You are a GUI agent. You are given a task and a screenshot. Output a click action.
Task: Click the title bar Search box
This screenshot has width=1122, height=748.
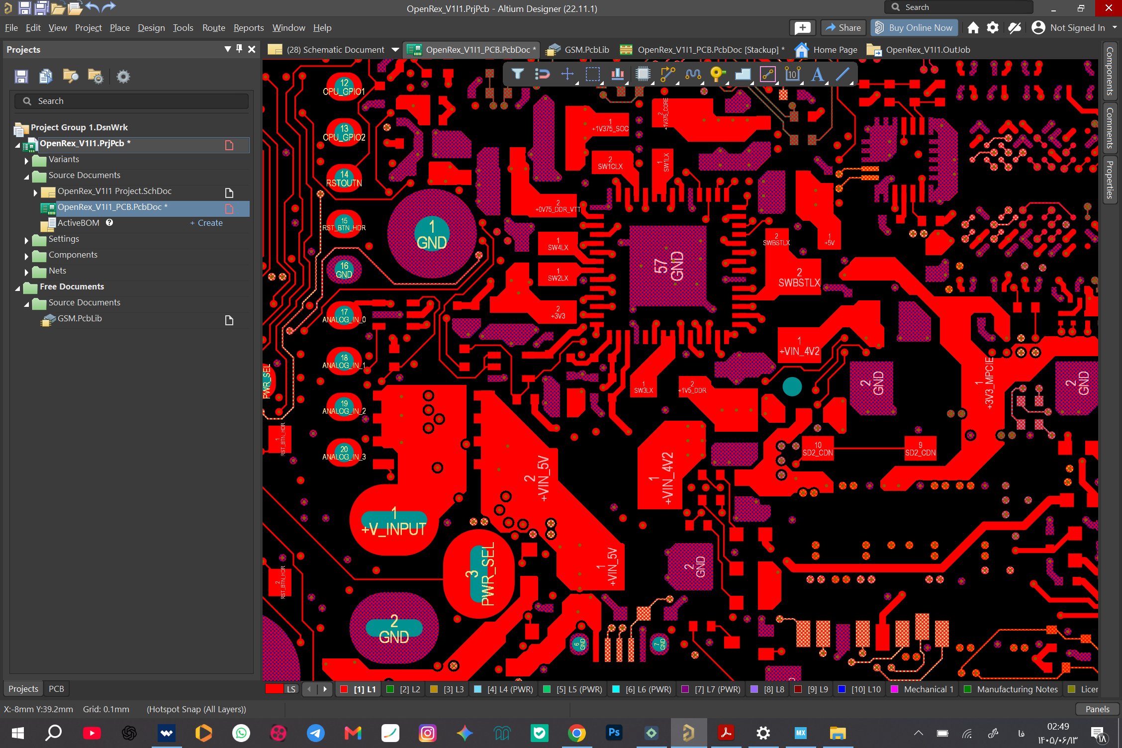(x=958, y=7)
